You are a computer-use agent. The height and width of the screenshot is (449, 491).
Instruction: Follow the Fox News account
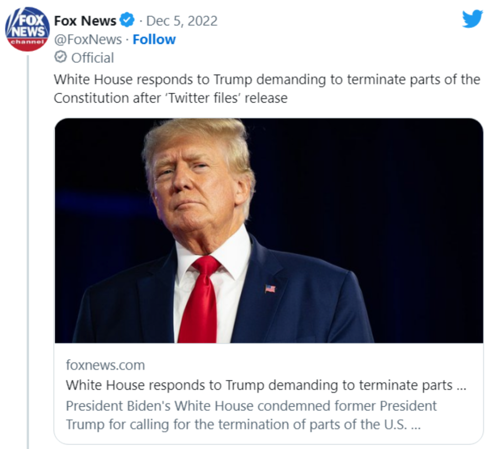tap(154, 40)
